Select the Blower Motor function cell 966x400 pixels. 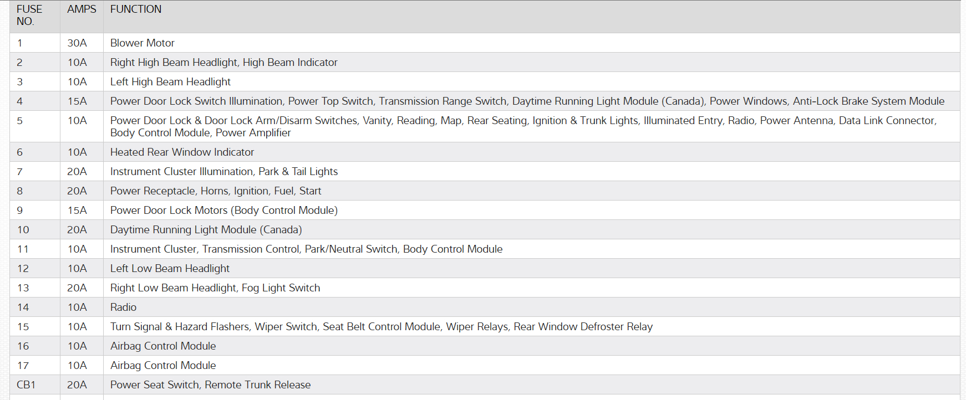pyautogui.click(x=143, y=43)
